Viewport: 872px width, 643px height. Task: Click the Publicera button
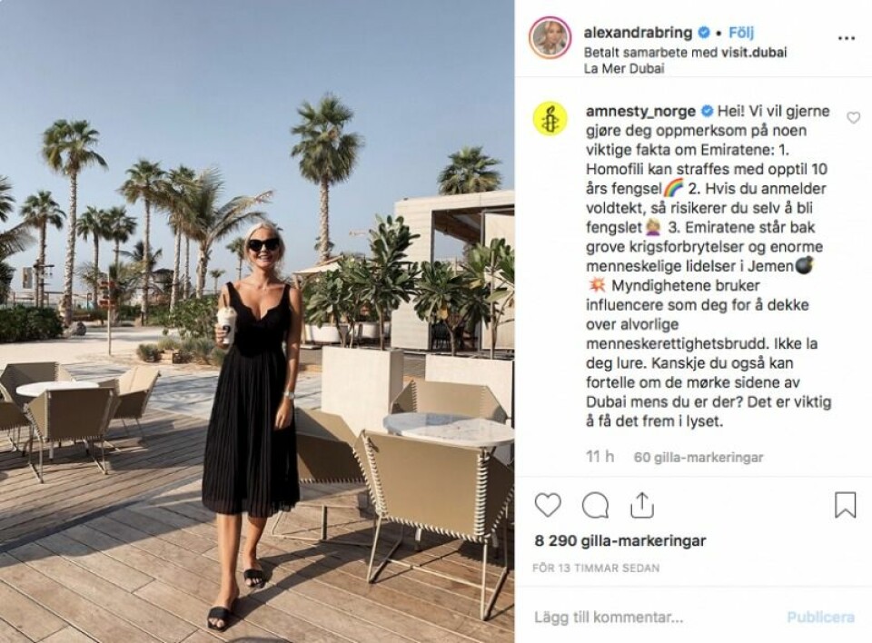[x=821, y=617]
